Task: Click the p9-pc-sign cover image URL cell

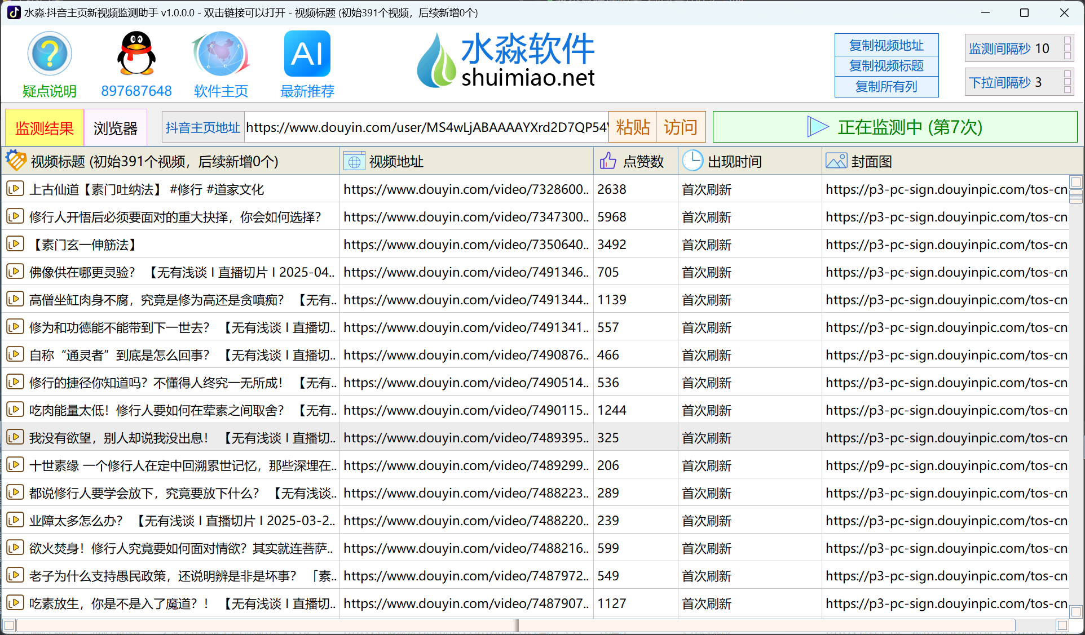Action: coord(946,465)
